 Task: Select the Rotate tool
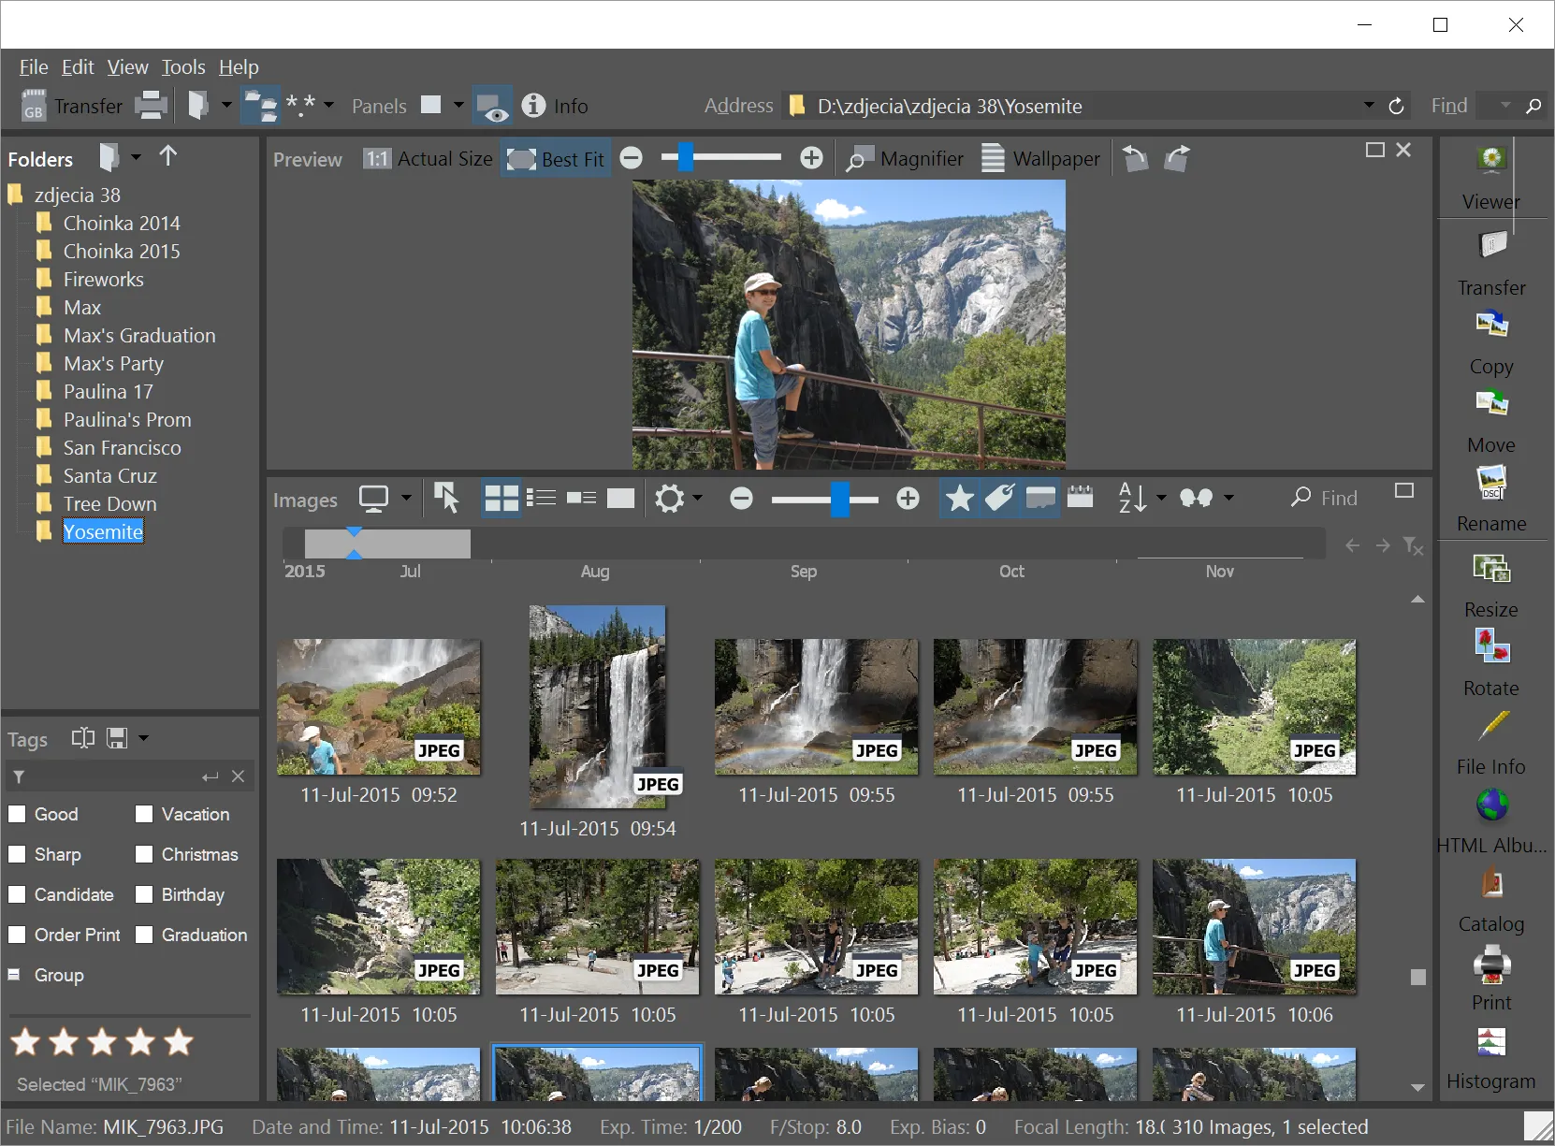[x=1490, y=660]
